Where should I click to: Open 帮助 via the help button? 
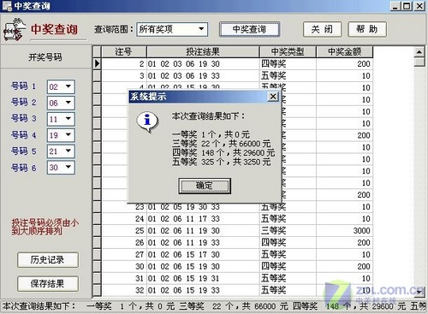pos(367,29)
